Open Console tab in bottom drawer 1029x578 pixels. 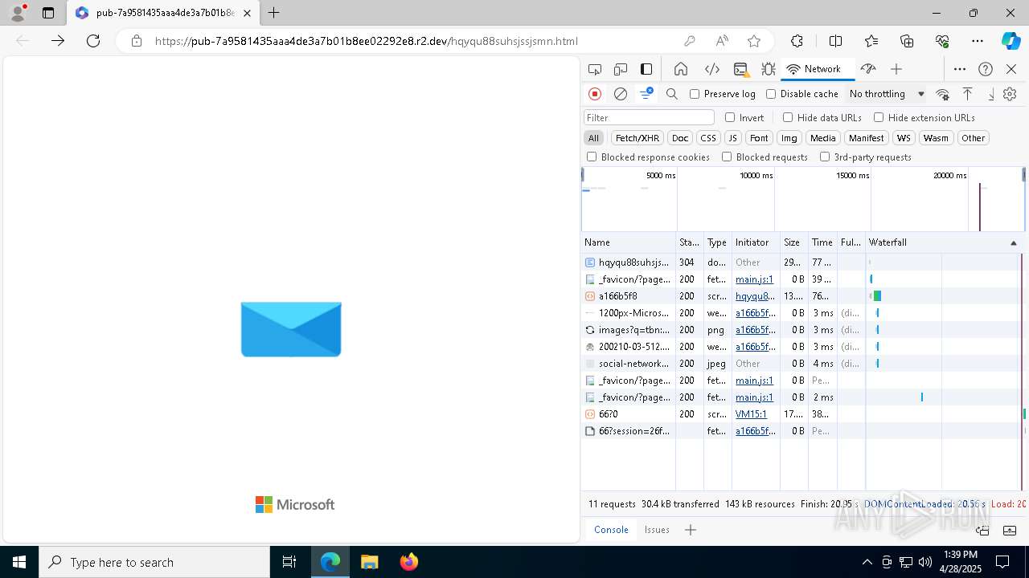point(611,530)
